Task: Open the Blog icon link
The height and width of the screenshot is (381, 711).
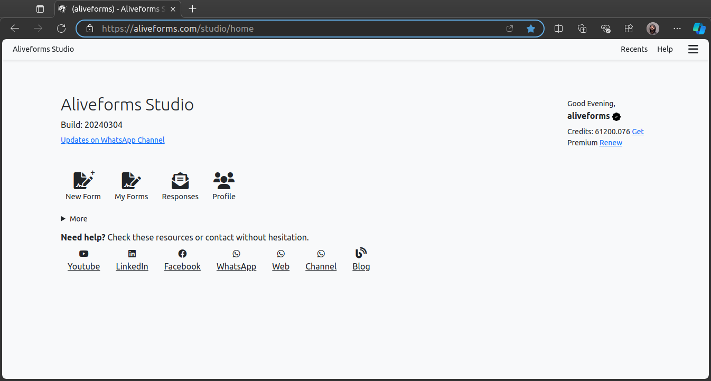Action: pyautogui.click(x=361, y=253)
